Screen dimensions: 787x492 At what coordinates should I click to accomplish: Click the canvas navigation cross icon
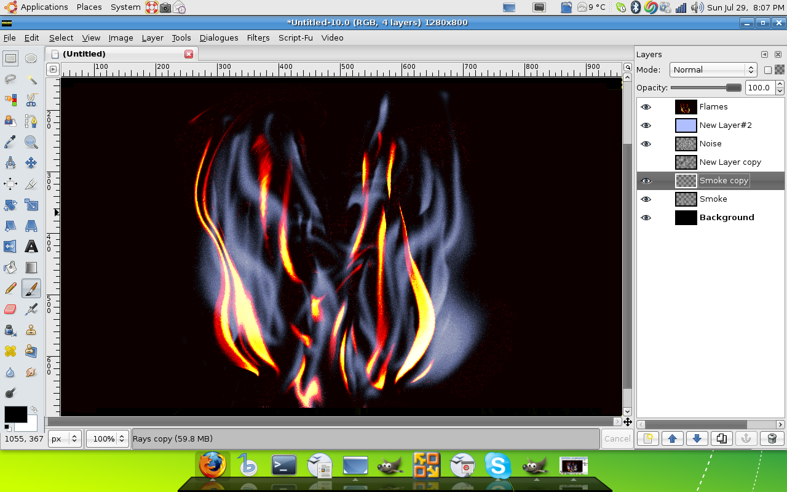click(x=627, y=422)
